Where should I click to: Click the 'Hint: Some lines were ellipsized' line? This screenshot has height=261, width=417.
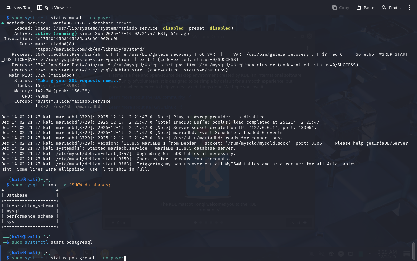pyautogui.click(x=76, y=169)
